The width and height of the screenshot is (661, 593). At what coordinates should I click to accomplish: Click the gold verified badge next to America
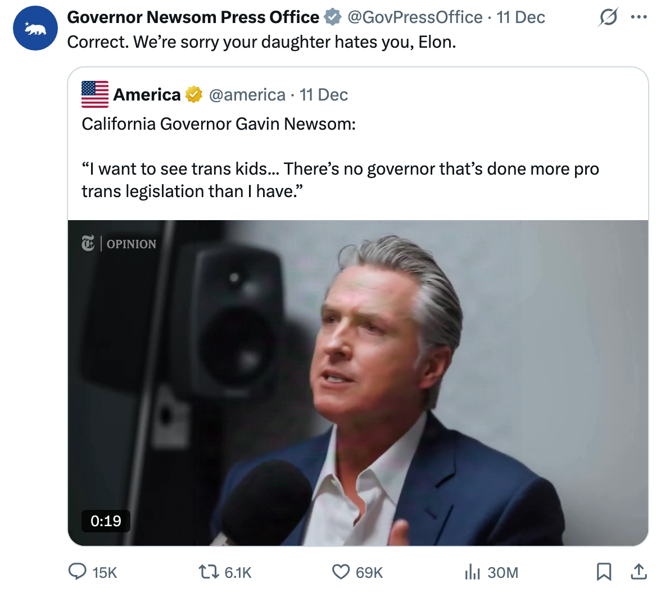point(193,94)
